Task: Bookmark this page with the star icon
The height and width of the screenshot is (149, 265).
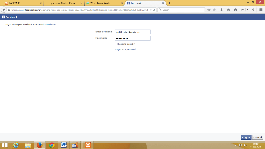Action: pyautogui.click(x=209, y=10)
